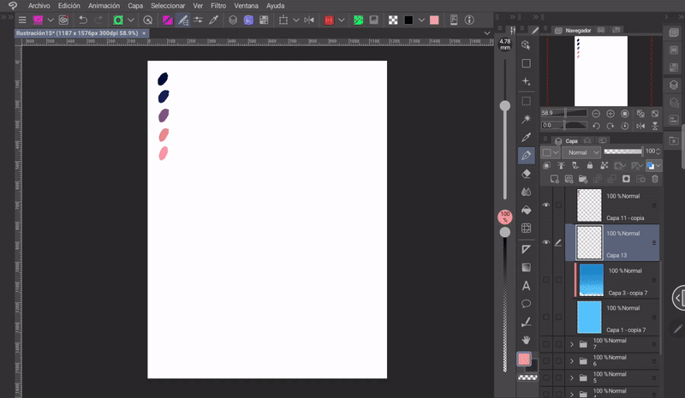685x398 pixels.
Task: Expand layer folder 7
Action: coord(572,344)
